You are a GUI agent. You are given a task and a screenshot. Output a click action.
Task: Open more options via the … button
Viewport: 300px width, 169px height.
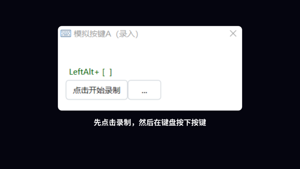[144, 90]
